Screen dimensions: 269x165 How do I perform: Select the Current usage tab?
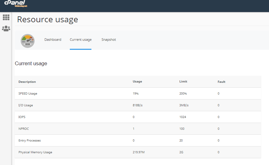(x=81, y=40)
